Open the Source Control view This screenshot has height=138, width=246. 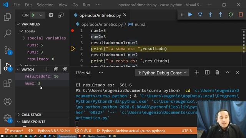(7, 50)
